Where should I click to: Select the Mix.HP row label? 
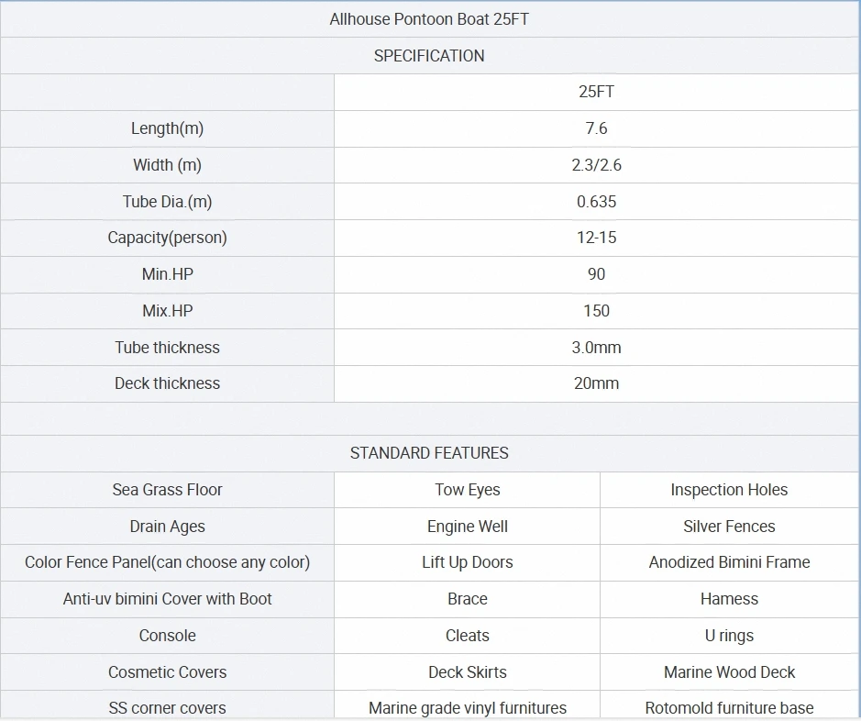[168, 311]
